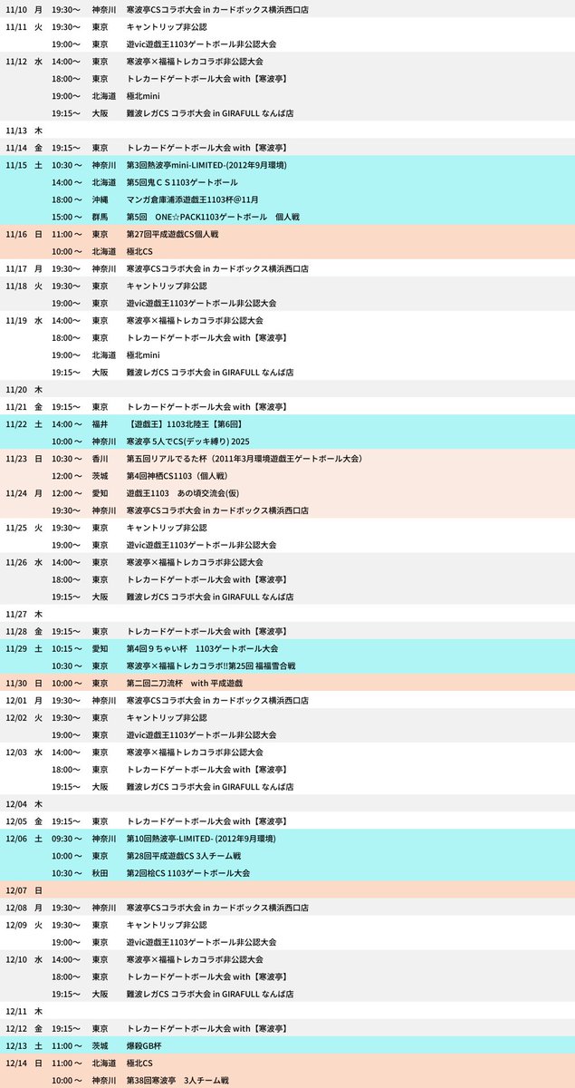Click the date 11/20

tap(16, 389)
